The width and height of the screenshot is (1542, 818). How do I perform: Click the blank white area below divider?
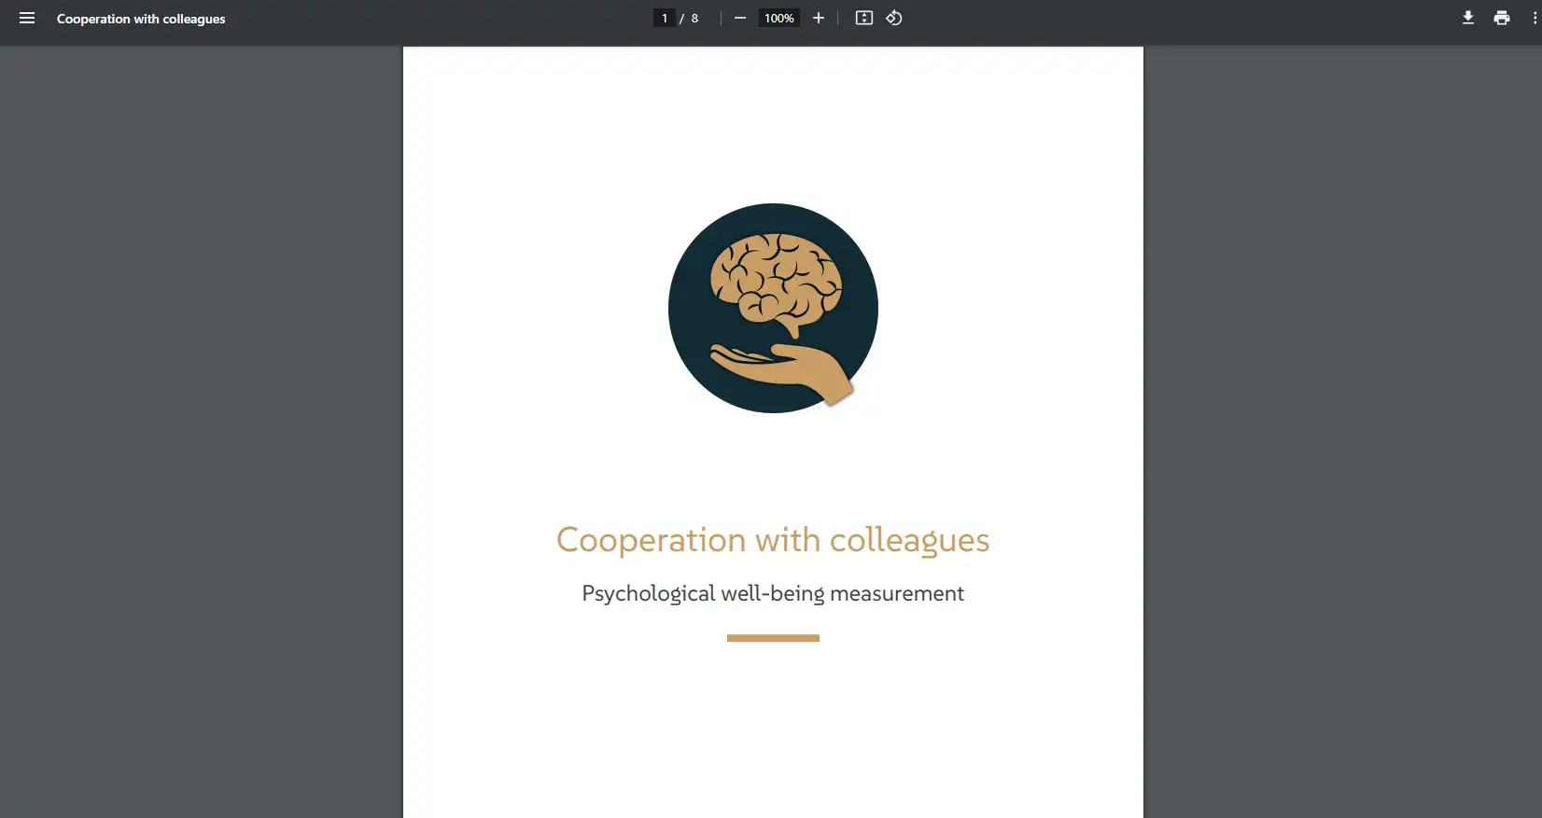pos(773,737)
